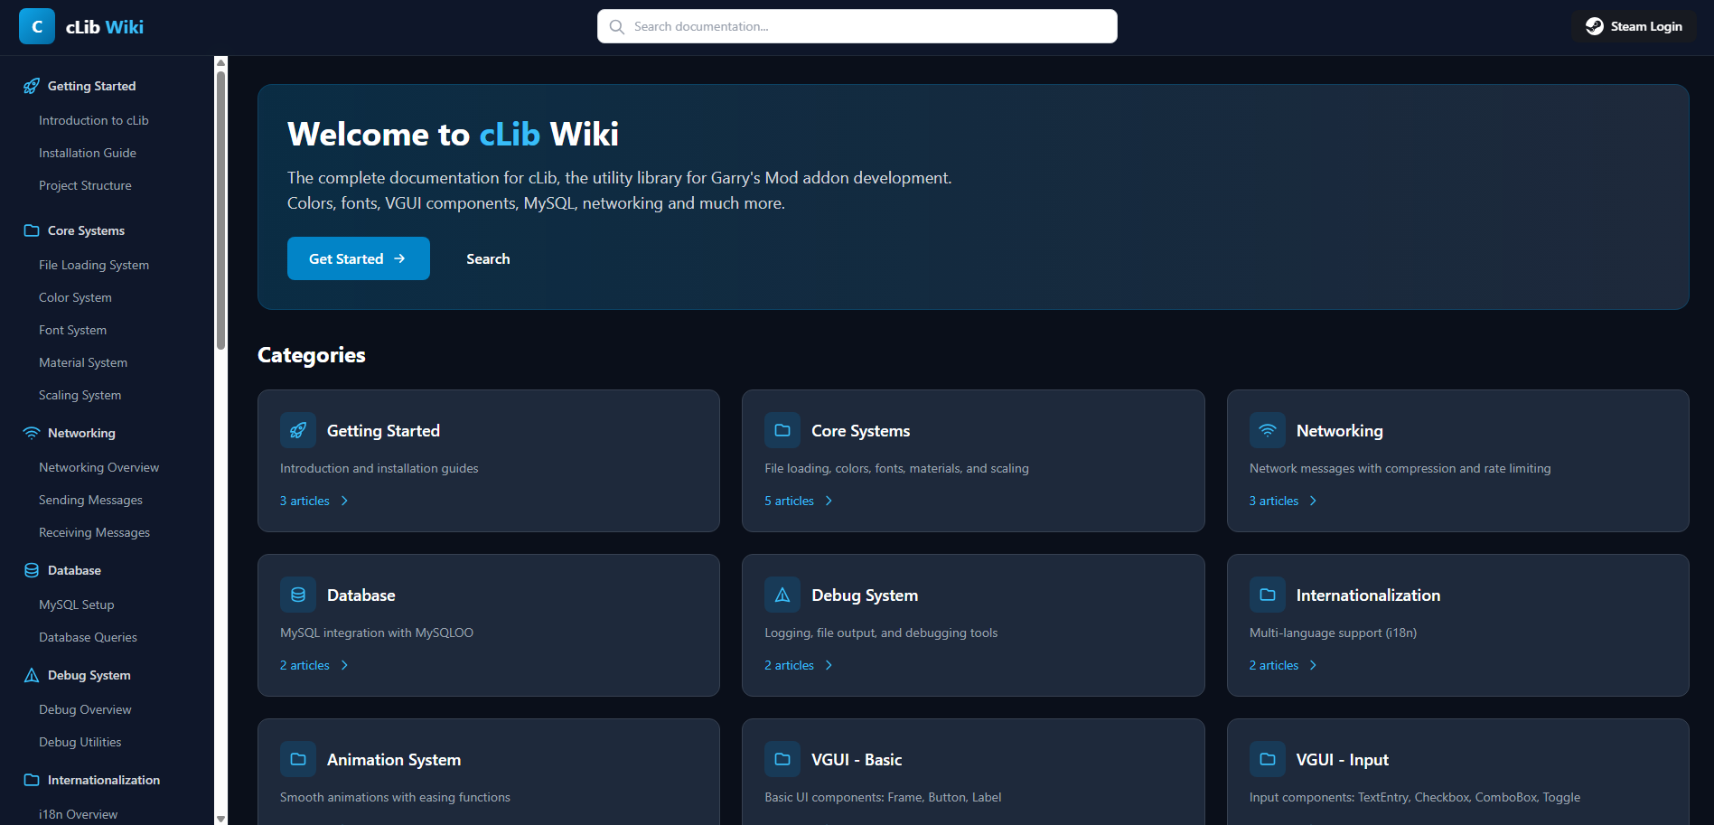
Task: Open Sending Messages page
Action: coord(90,500)
